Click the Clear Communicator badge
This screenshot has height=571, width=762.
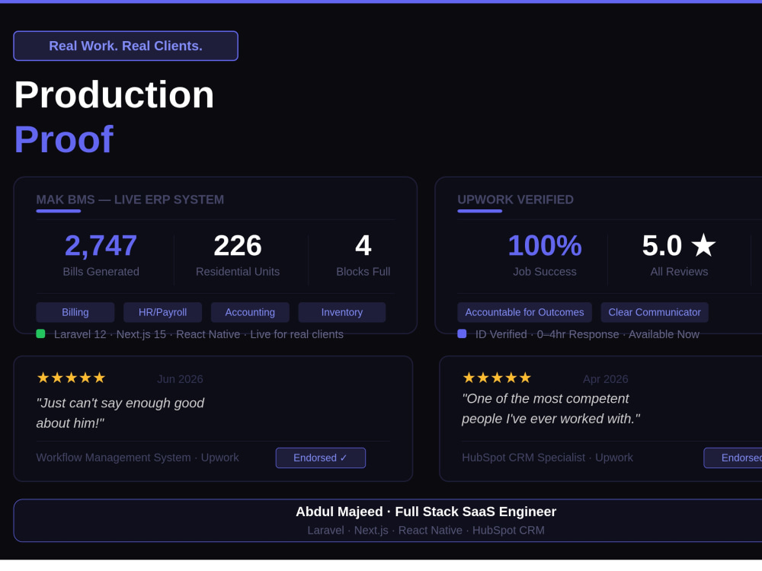click(x=655, y=312)
